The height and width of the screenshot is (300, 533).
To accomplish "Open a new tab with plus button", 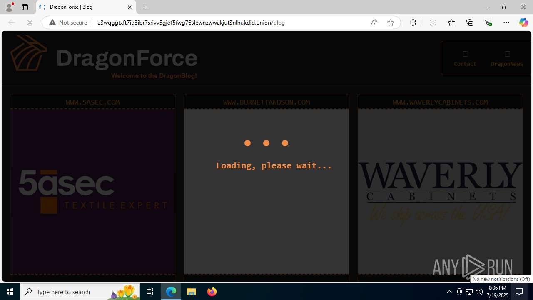I will [145, 7].
